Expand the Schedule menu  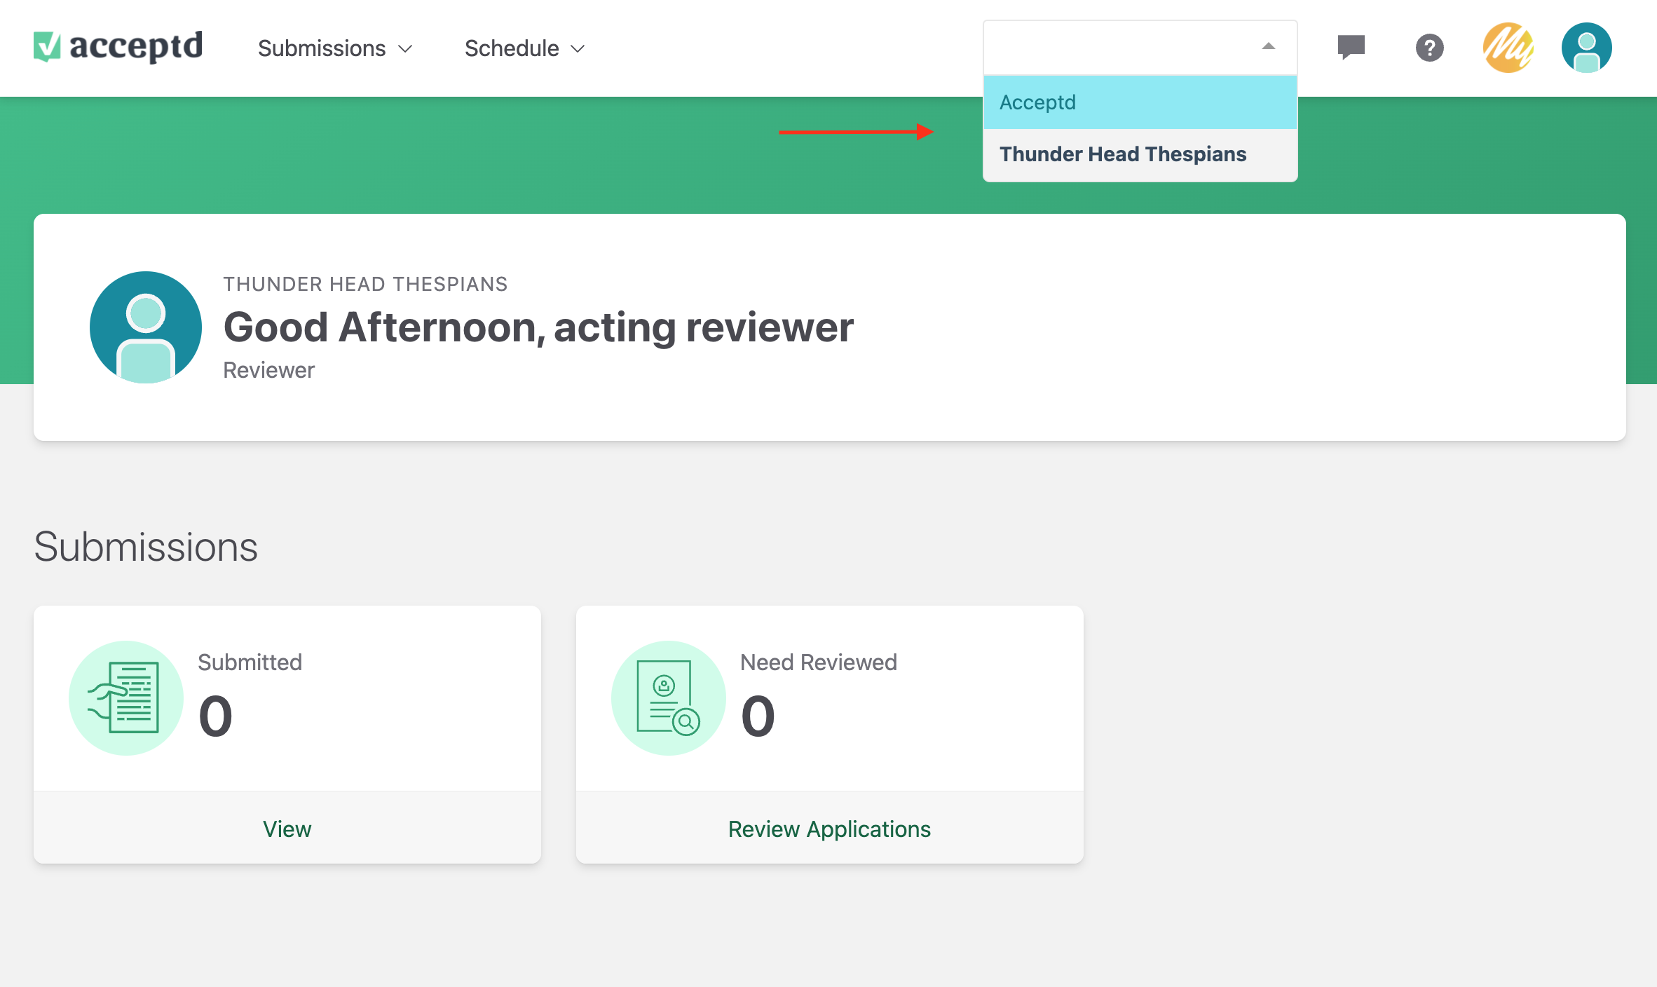coord(524,48)
